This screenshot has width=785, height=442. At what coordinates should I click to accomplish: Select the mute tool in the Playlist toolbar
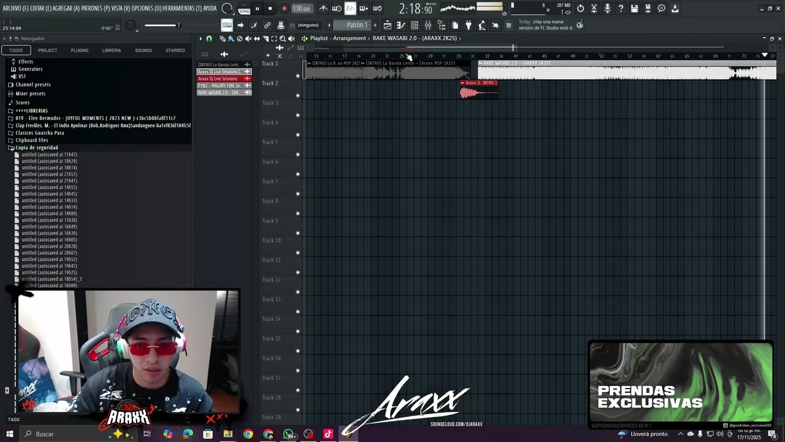[248, 38]
